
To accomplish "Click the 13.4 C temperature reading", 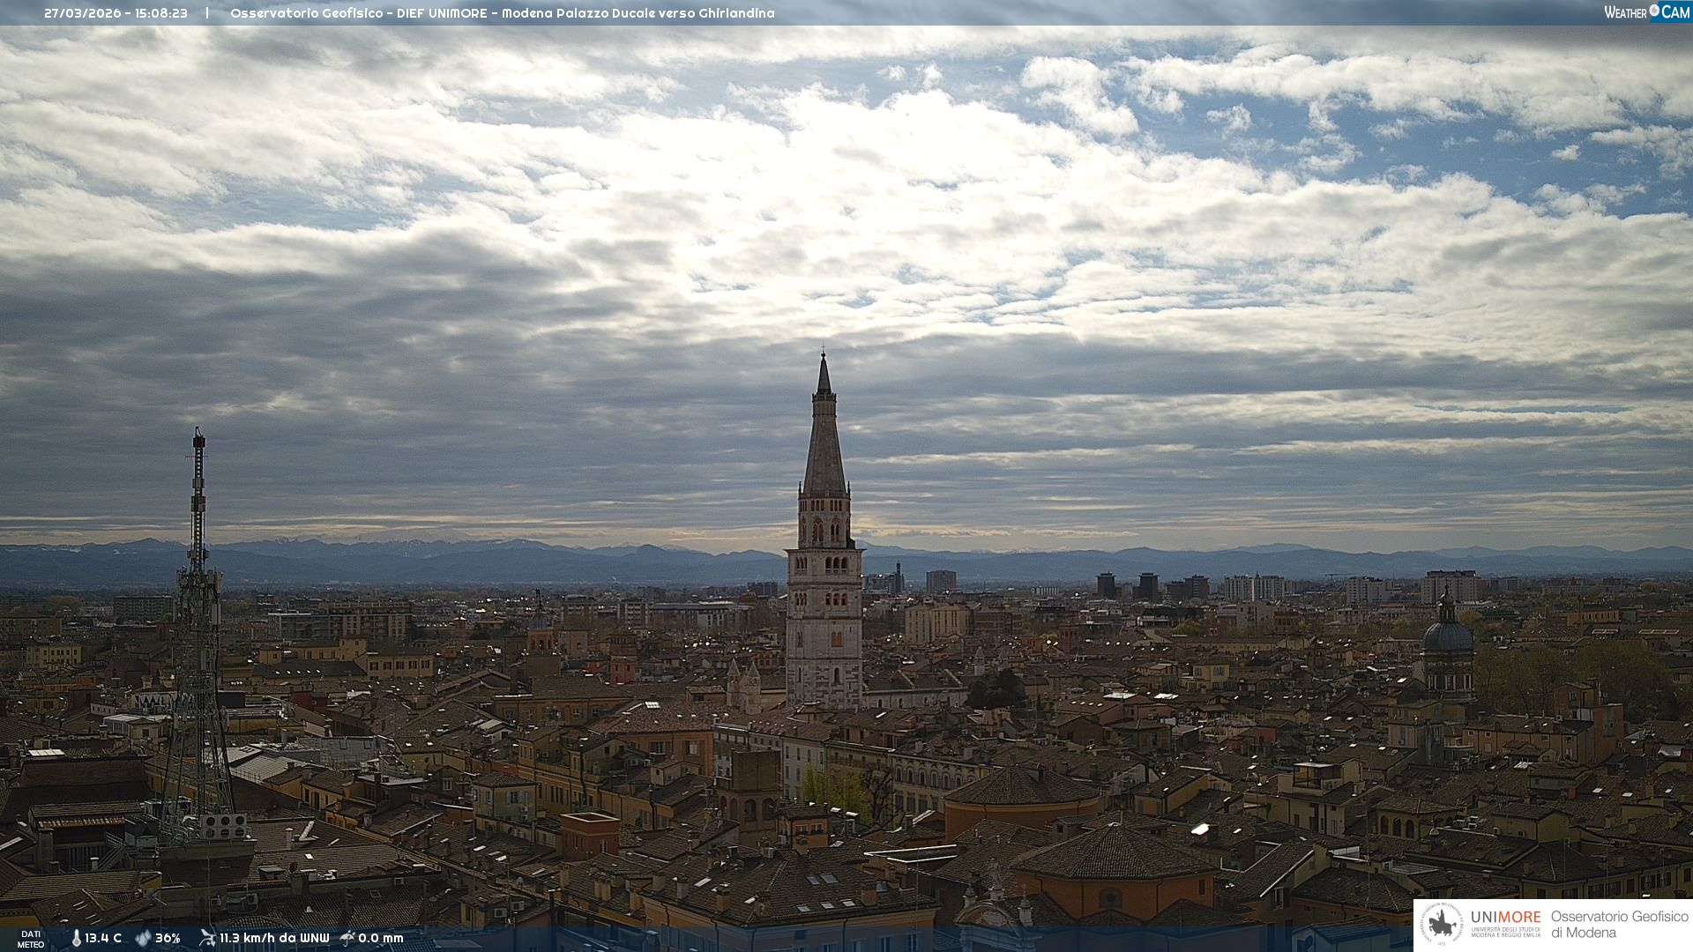I will point(103,938).
